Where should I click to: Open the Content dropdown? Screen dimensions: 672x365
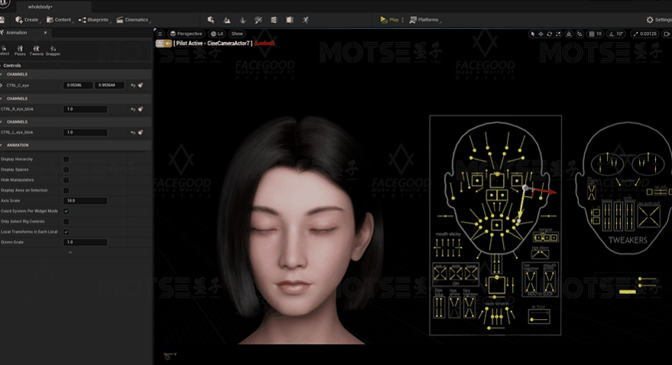[x=60, y=20]
